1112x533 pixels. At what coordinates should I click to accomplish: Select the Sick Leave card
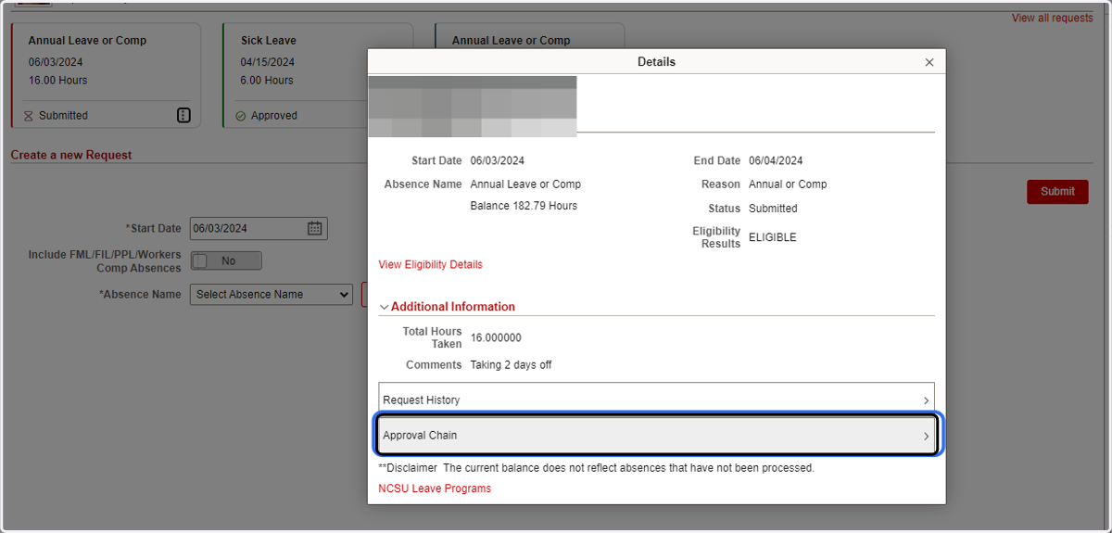coord(317,76)
